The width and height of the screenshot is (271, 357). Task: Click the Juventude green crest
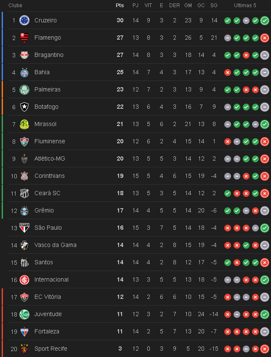pyautogui.click(x=24, y=314)
